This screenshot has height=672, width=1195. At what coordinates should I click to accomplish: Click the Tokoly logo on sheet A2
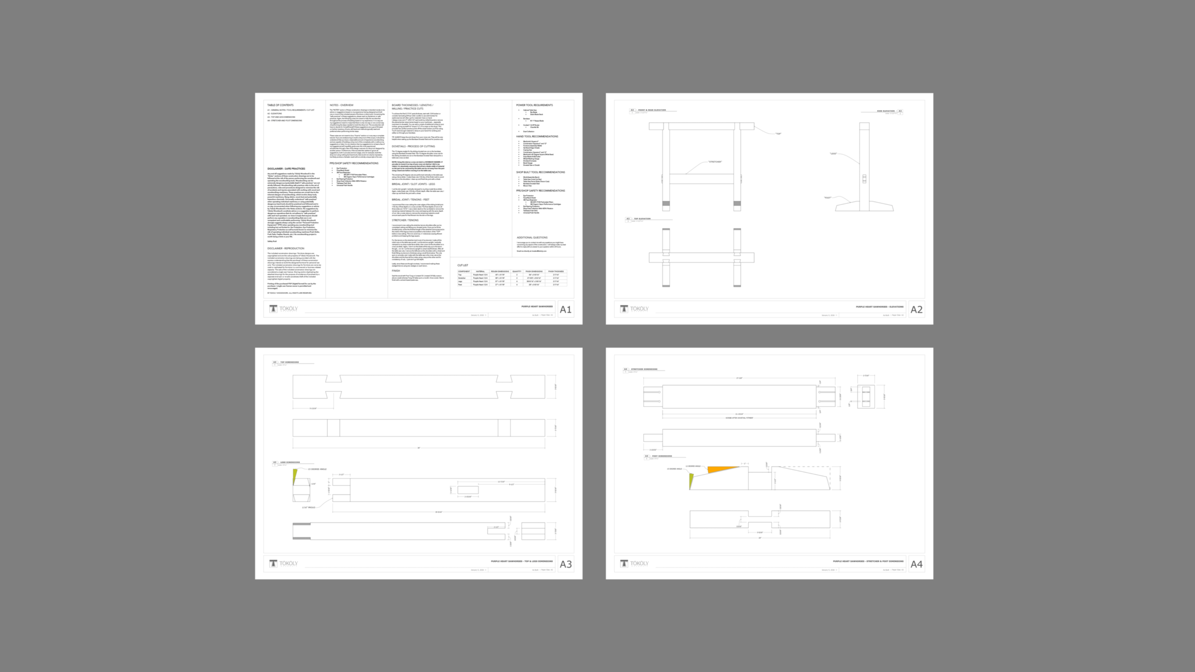(634, 308)
